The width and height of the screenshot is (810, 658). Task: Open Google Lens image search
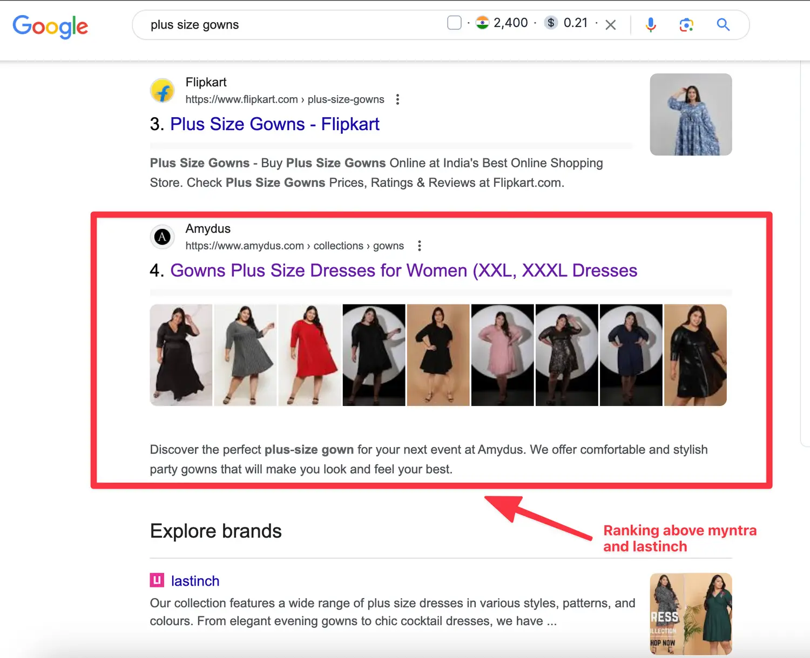[x=686, y=25]
